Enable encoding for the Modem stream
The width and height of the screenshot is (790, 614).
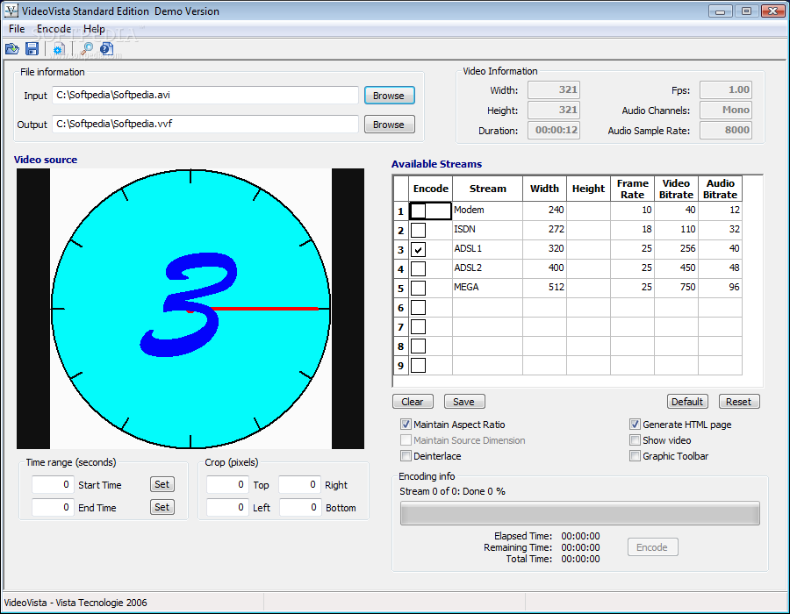pyautogui.click(x=418, y=211)
